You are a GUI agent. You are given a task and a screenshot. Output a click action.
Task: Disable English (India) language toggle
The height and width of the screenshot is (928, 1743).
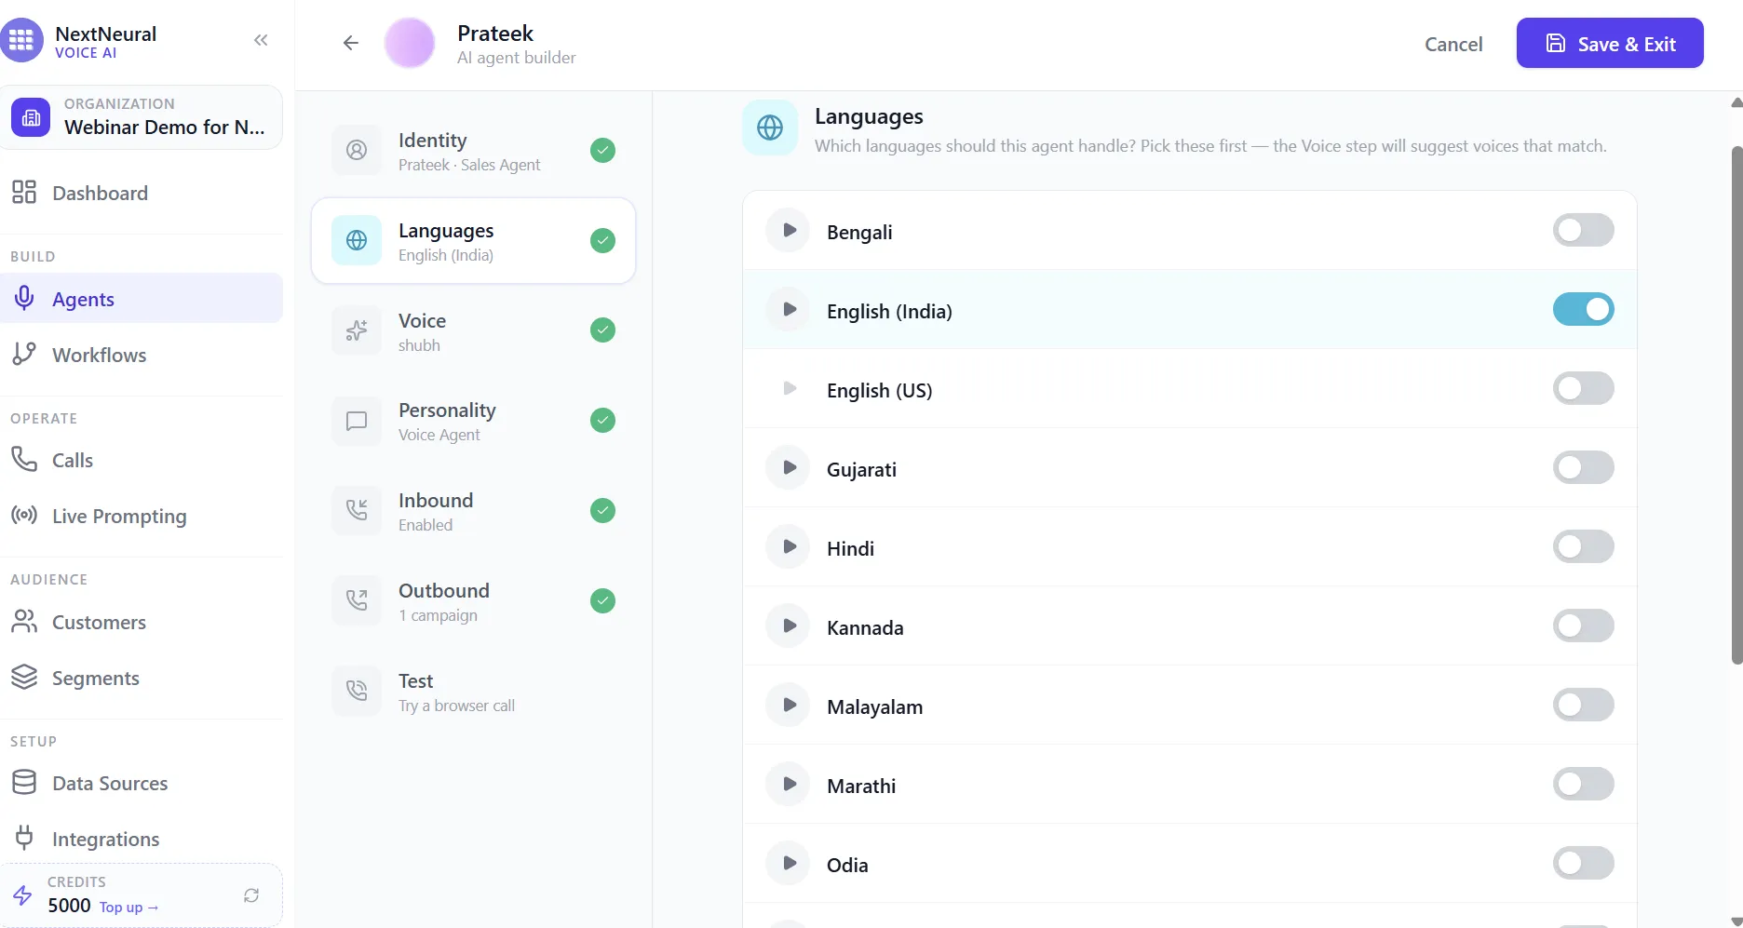[x=1583, y=309]
